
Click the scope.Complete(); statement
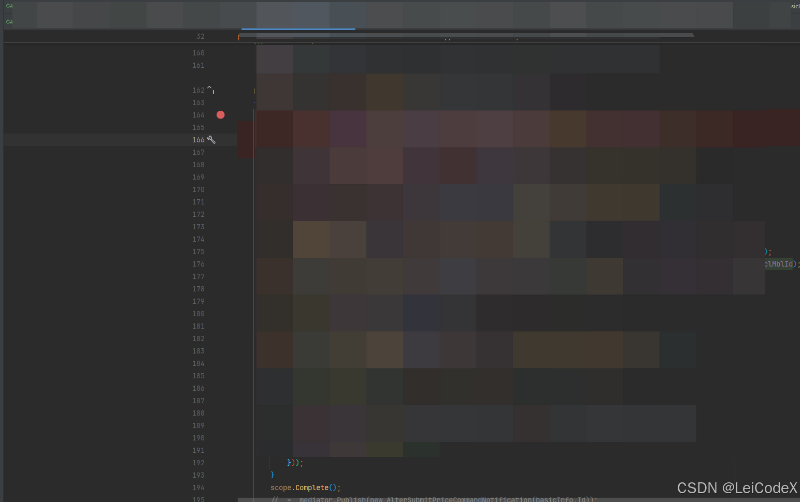coord(306,488)
